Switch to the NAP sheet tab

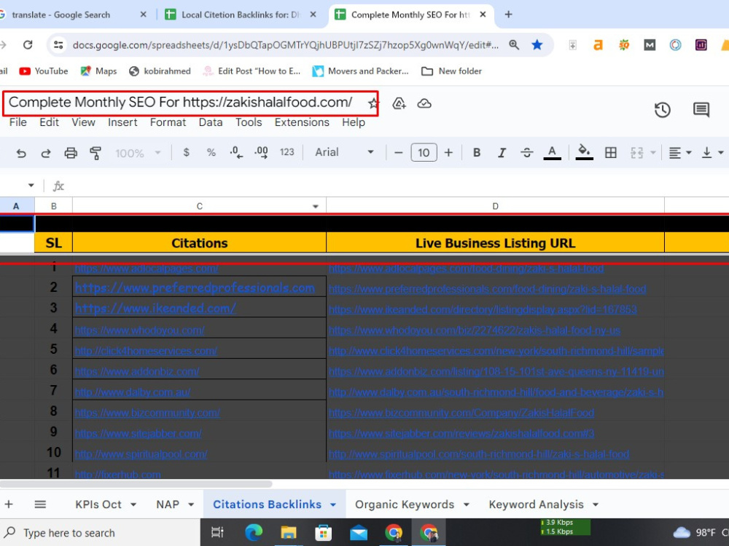coord(168,505)
